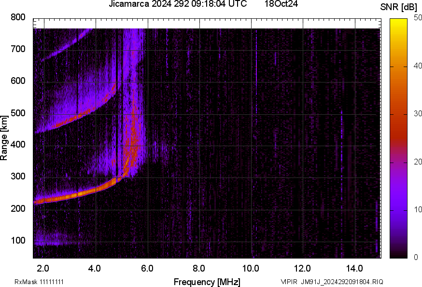Click the frequency tick label 8.0

pyautogui.click(x=199, y=268)
